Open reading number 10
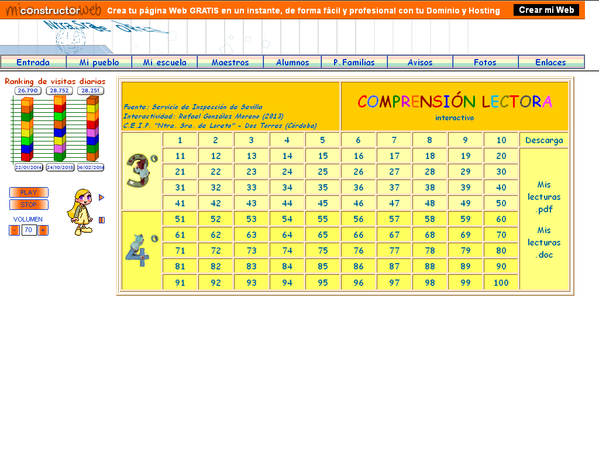599x449 pixels. 501,140
